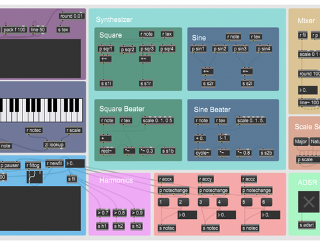Select the r newfil object
The image size is (320, 241).
54,163
